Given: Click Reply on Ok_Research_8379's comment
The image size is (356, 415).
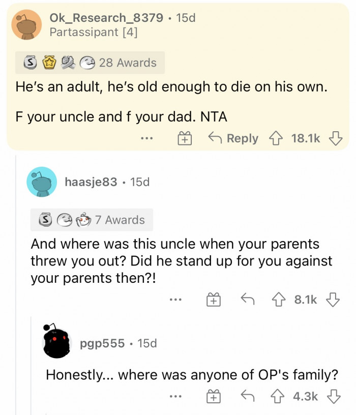Looking at the screenshot, I should click(x=234, y=138).
